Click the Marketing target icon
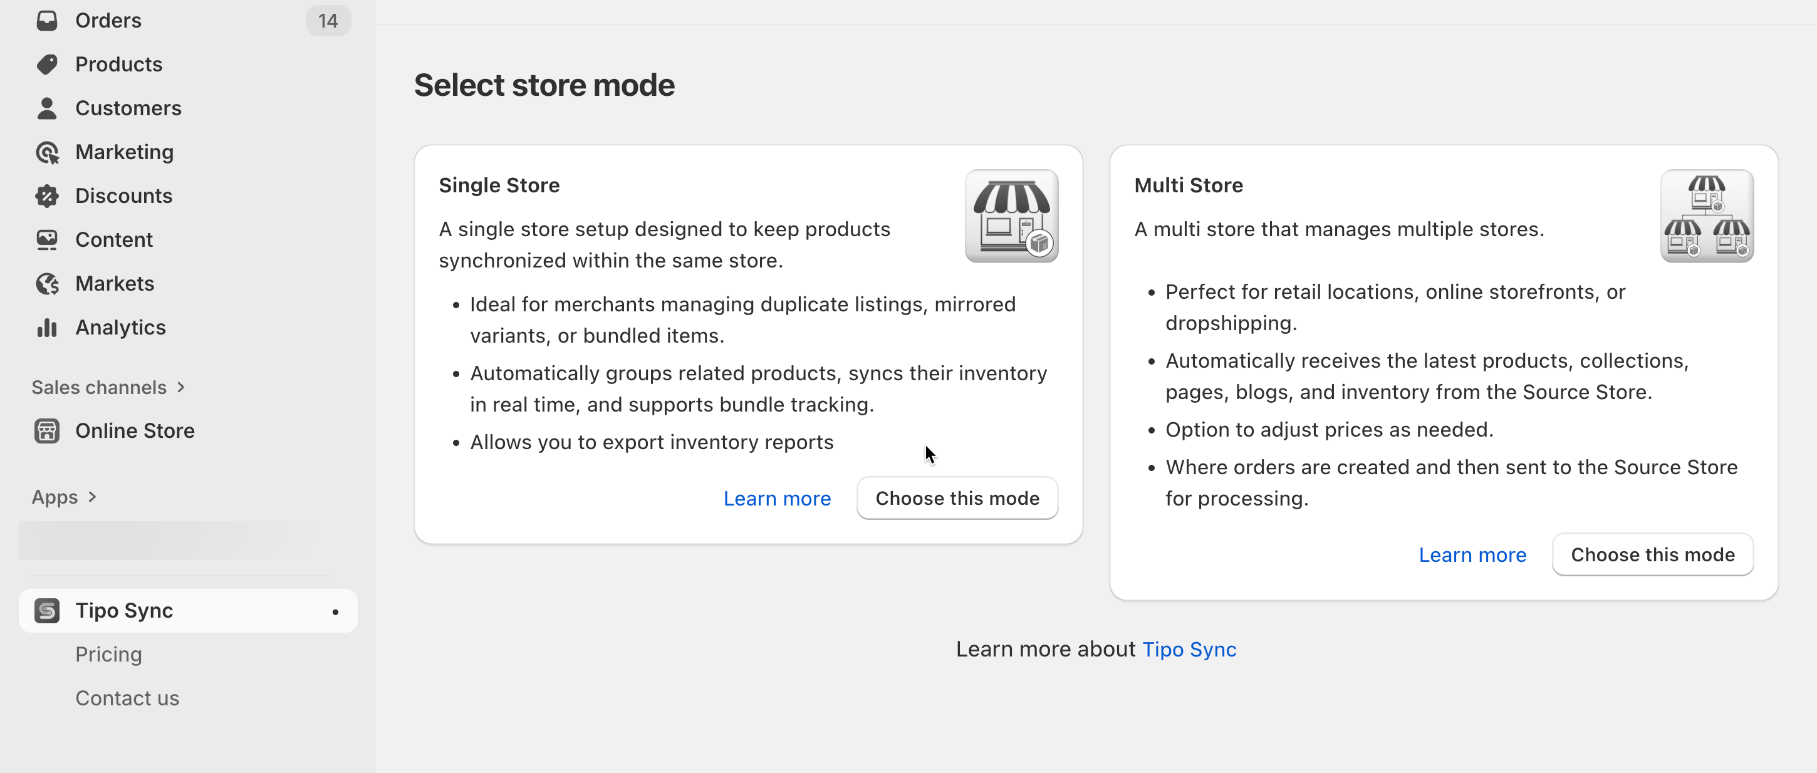Screen dimensions: 1817x773 click(x=46, y=152)
